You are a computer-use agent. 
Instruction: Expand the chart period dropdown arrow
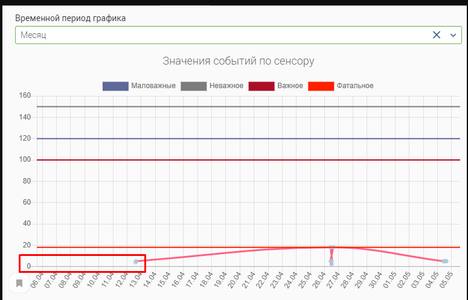tap(453, 35)
